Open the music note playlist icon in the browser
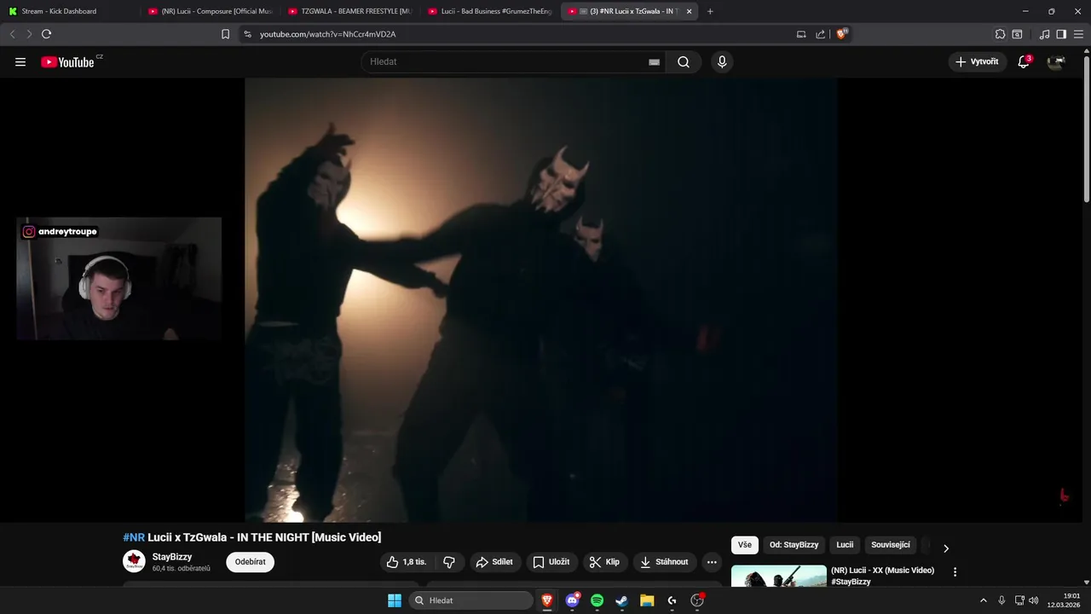Image resolution: width=1091 pixels, height=614 pixels. 1045,34
